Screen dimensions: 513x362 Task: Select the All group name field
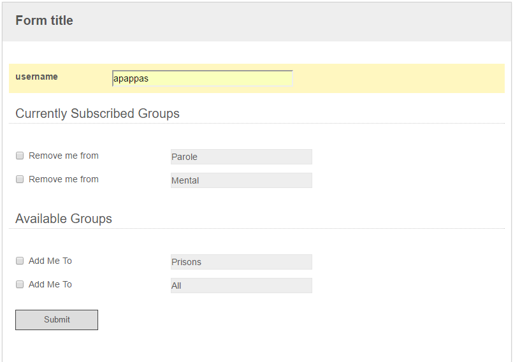[242, 286]
